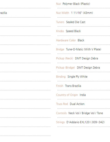
Task: Click the Sealed Die Cast tuners value
Action: pyautogui.click(x=76, y=22)
